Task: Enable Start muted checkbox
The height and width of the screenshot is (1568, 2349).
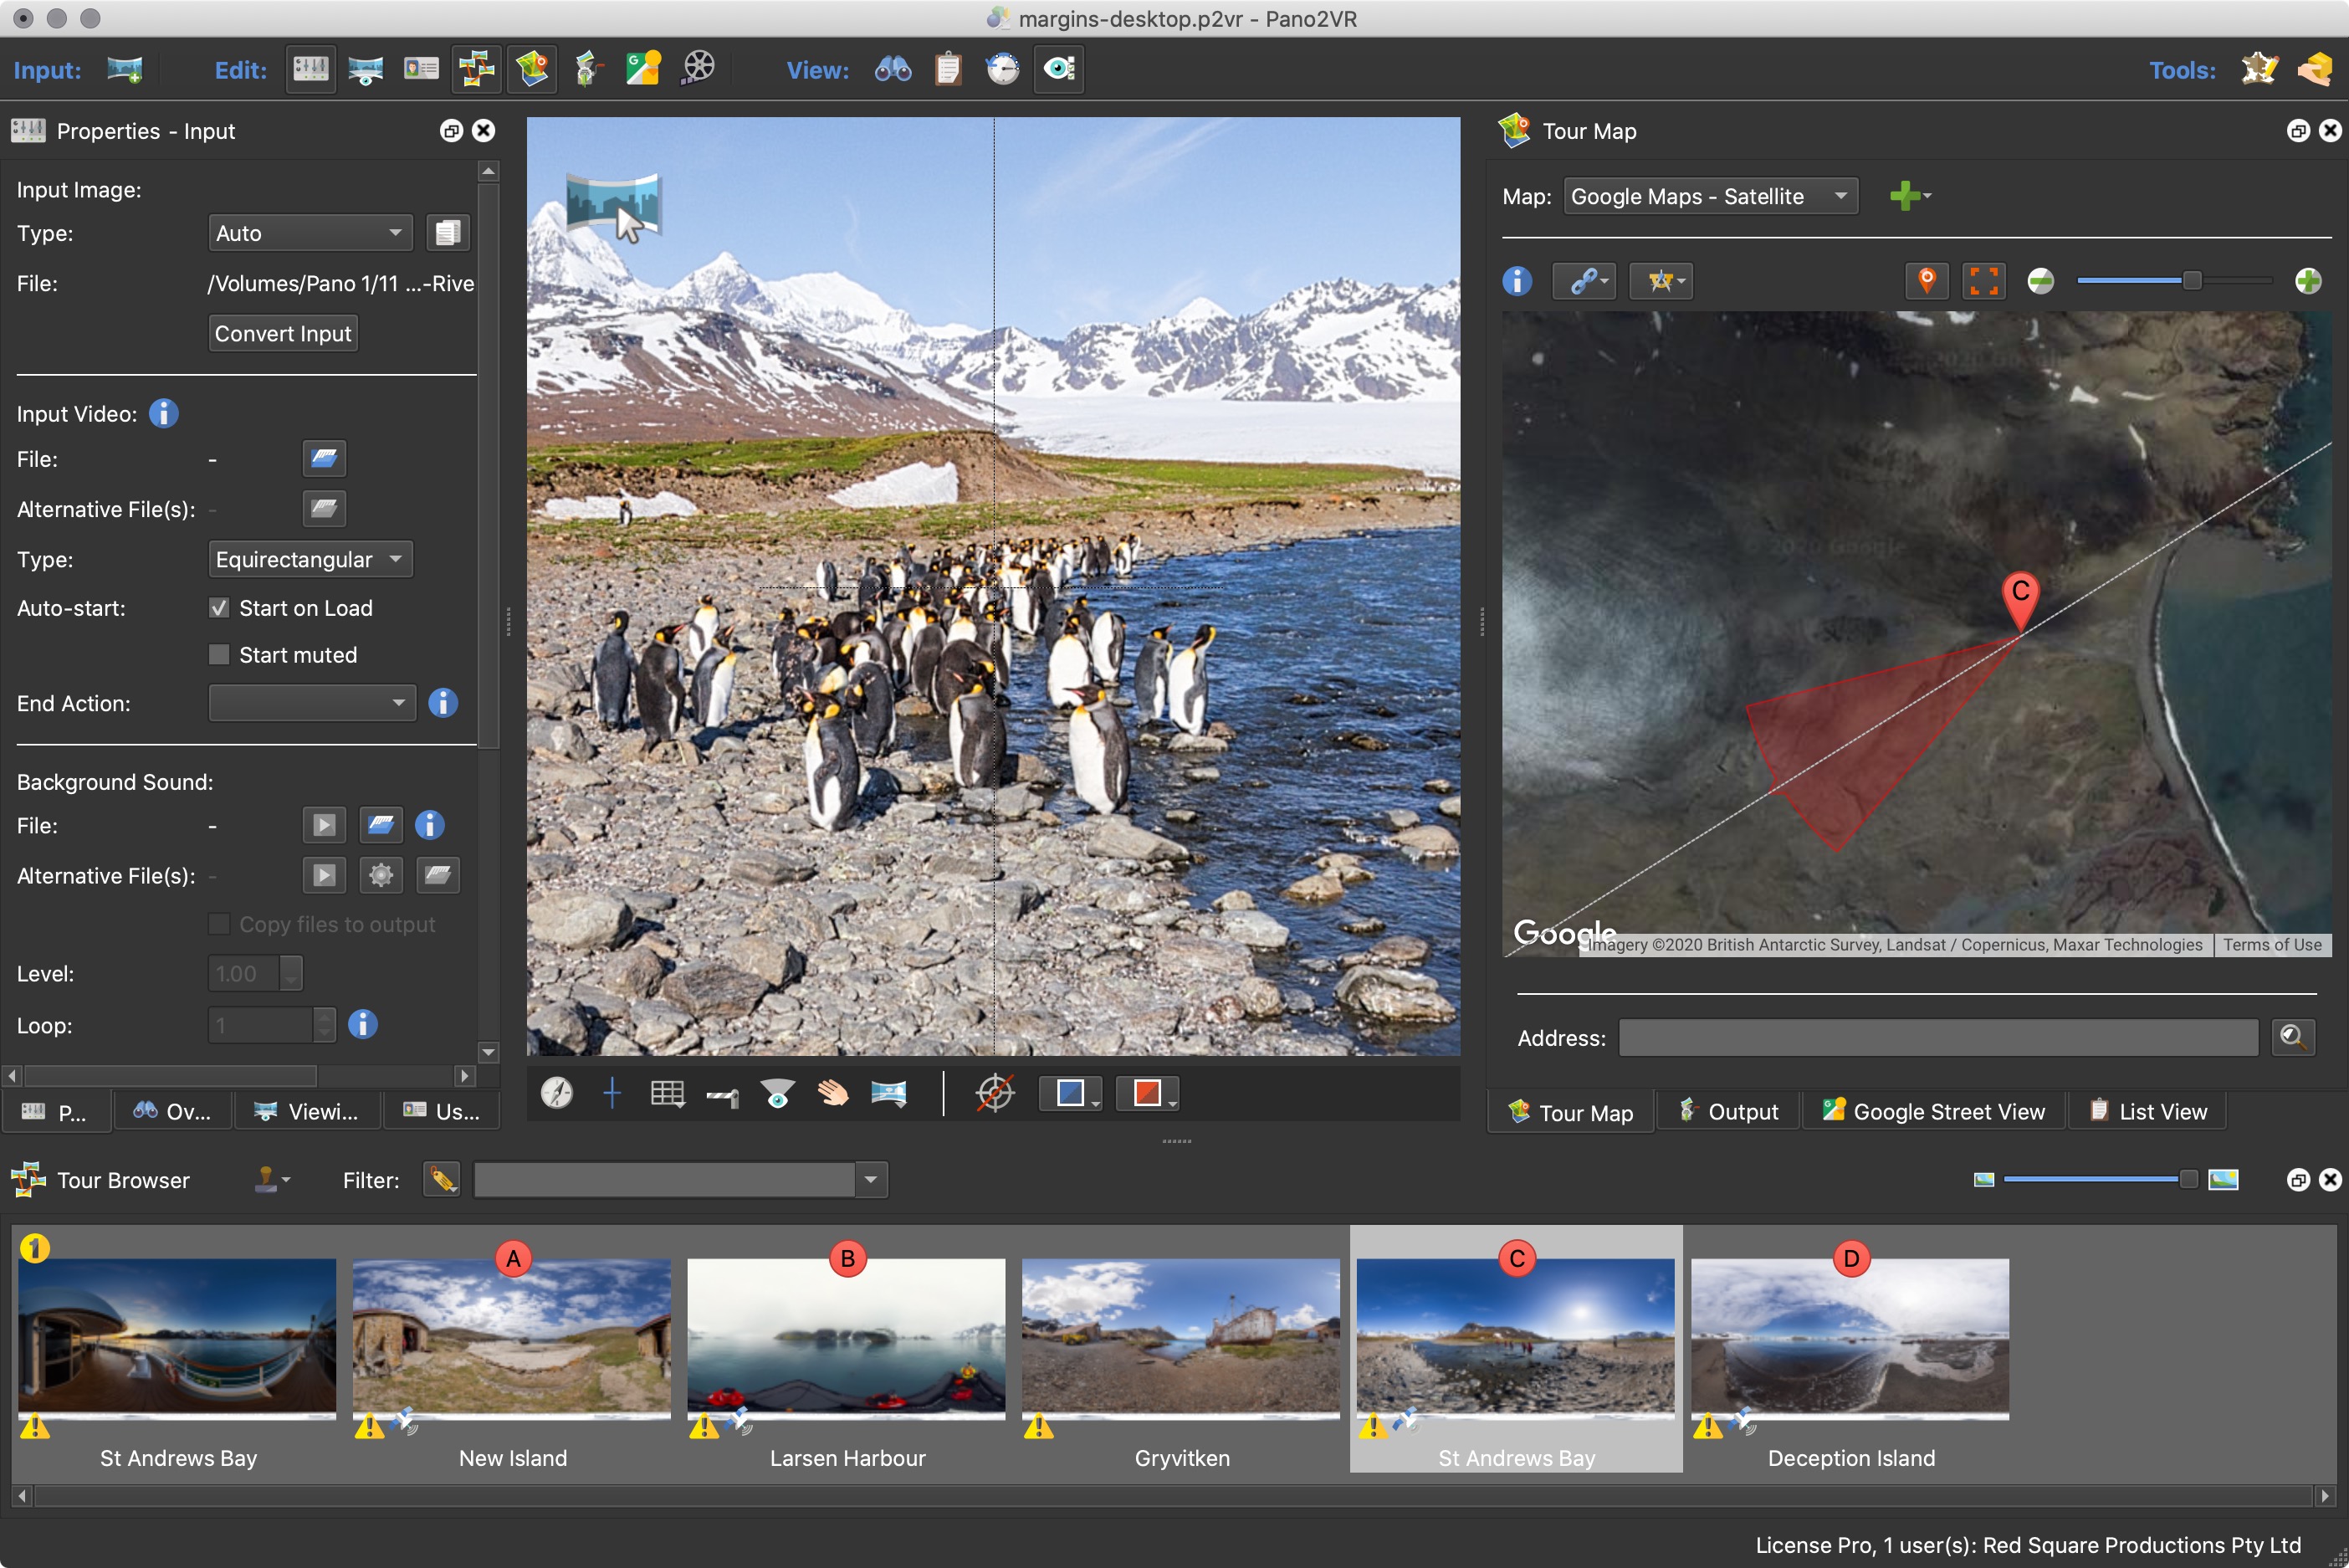Action: coord(219,655)
